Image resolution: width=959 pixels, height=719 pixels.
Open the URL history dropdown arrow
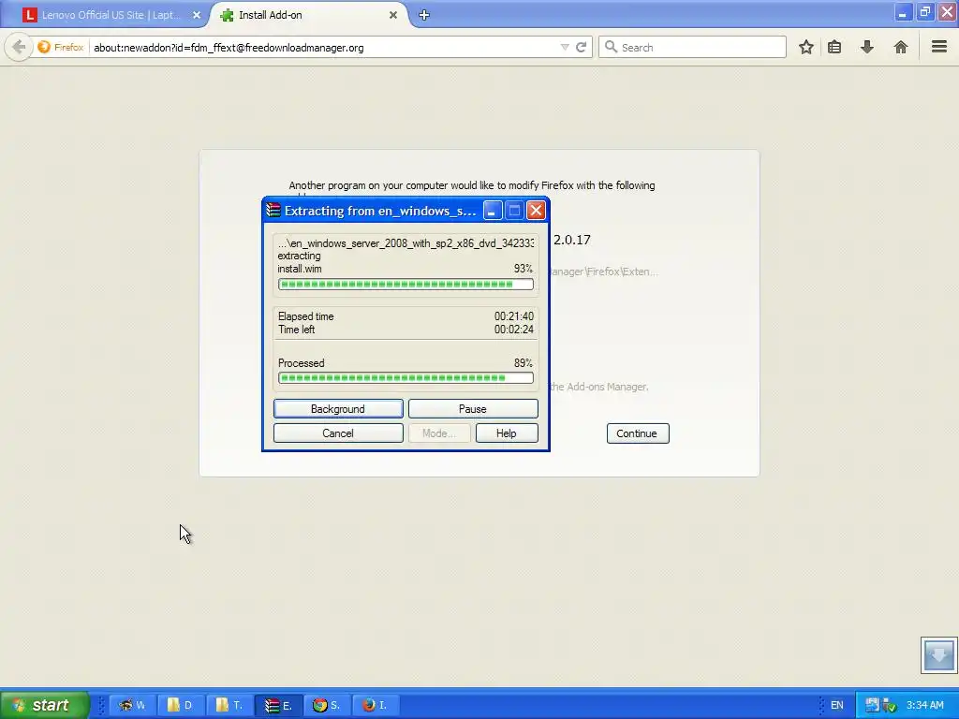[565, 47]
